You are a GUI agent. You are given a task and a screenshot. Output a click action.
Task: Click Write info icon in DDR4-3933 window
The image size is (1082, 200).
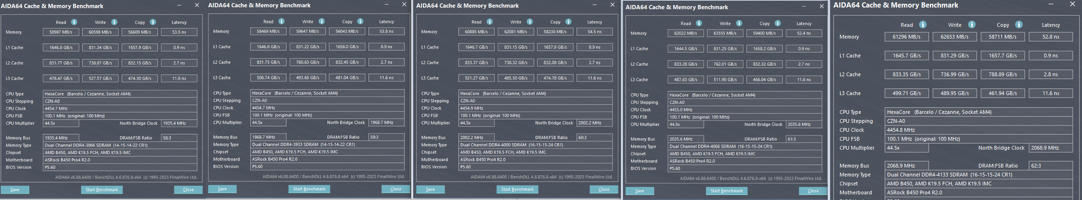click(x=322, y=22)
